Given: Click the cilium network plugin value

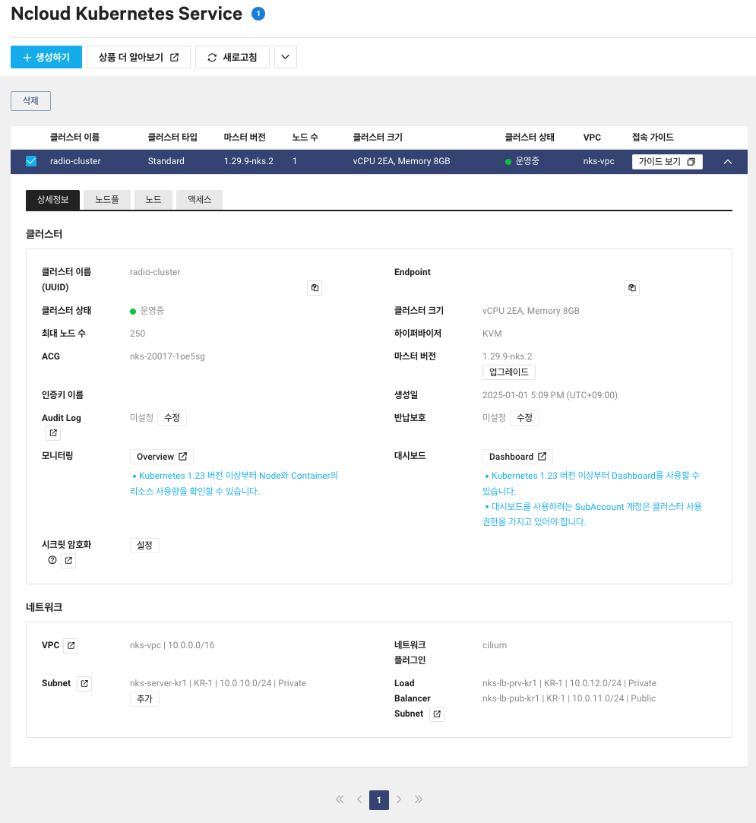Looking at the screenshot, I should pos(495,645).
